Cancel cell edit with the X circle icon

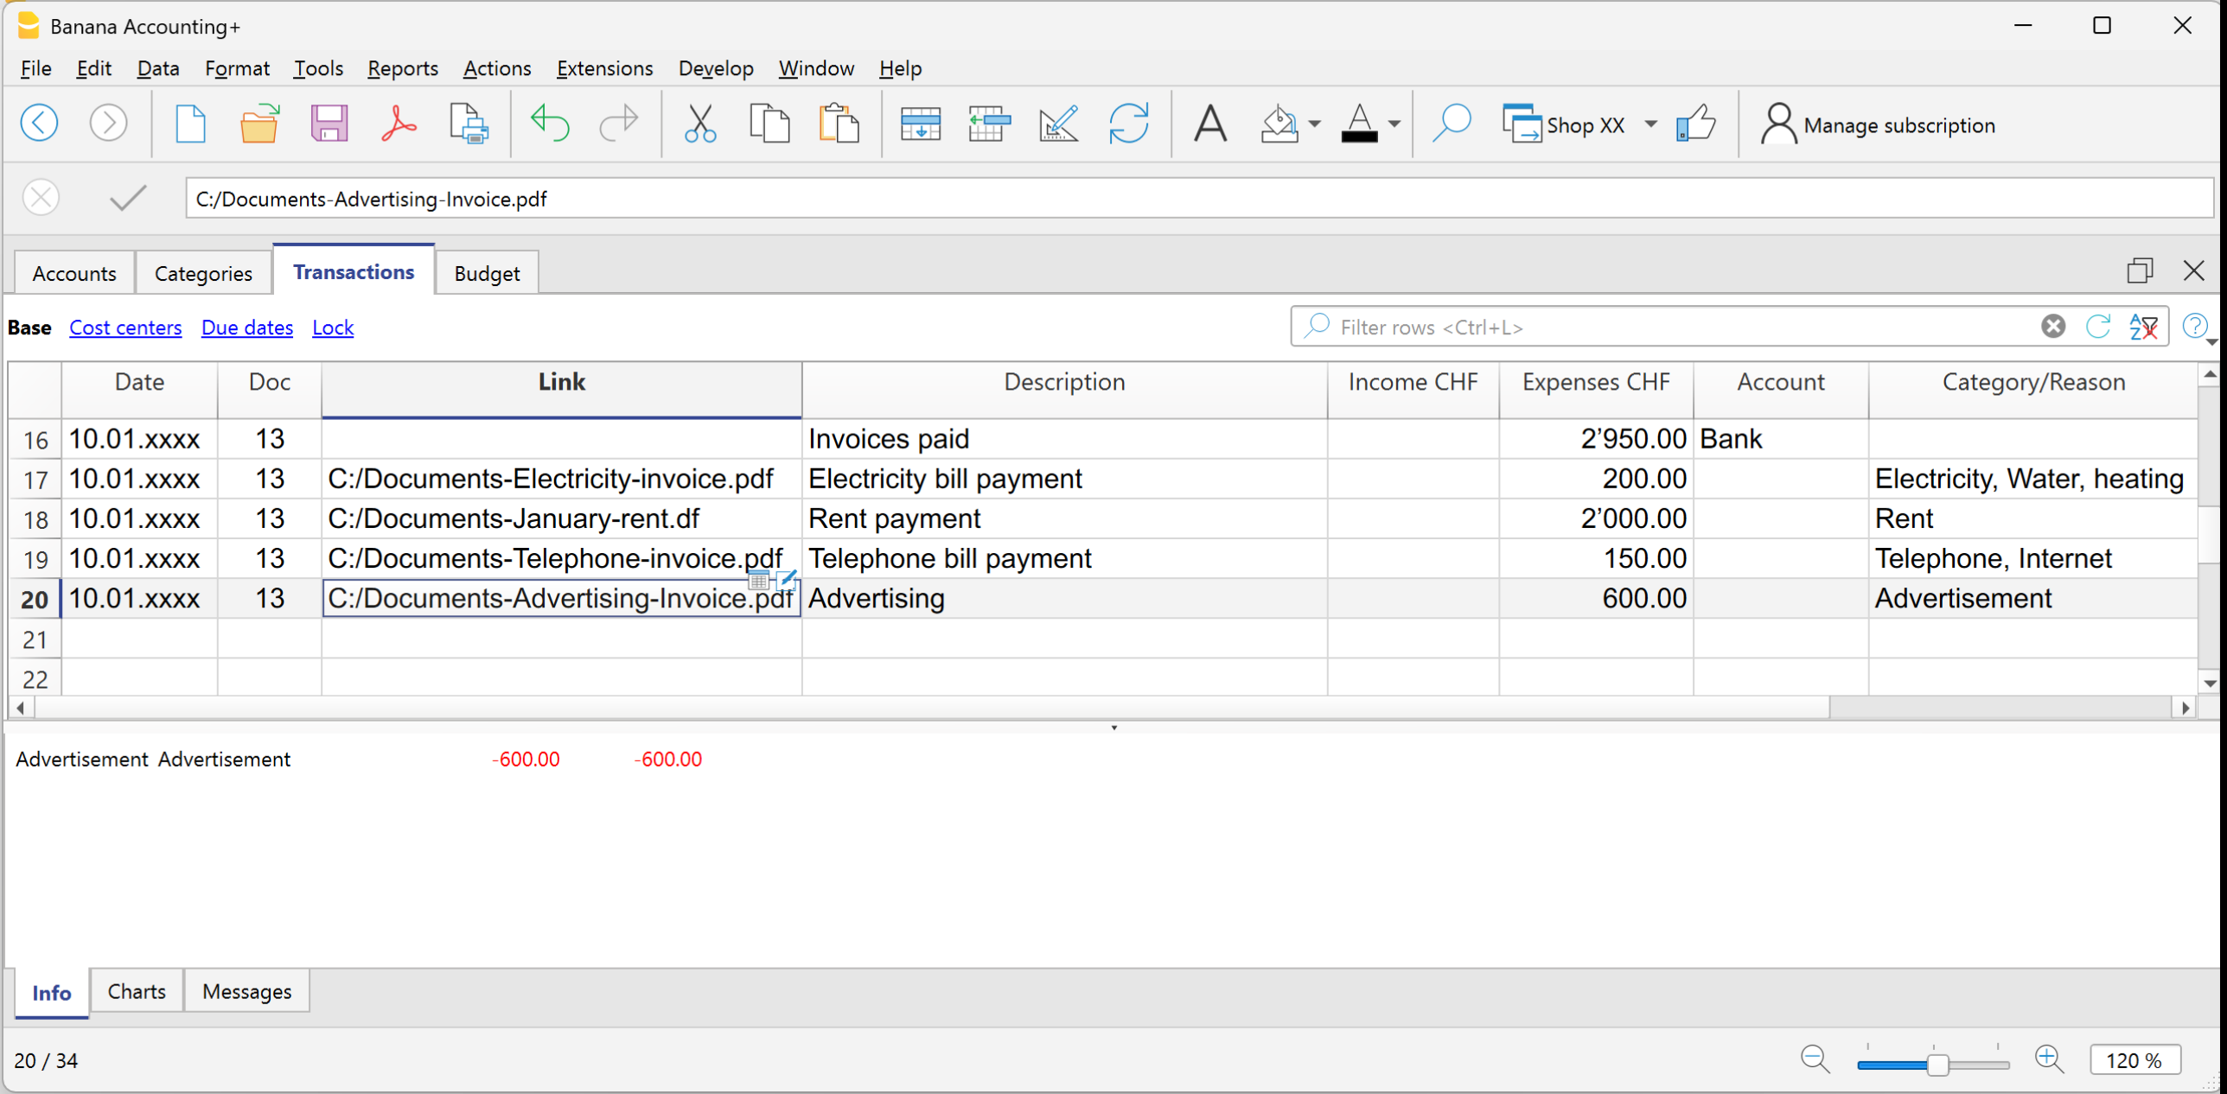(x=41, y=199)
